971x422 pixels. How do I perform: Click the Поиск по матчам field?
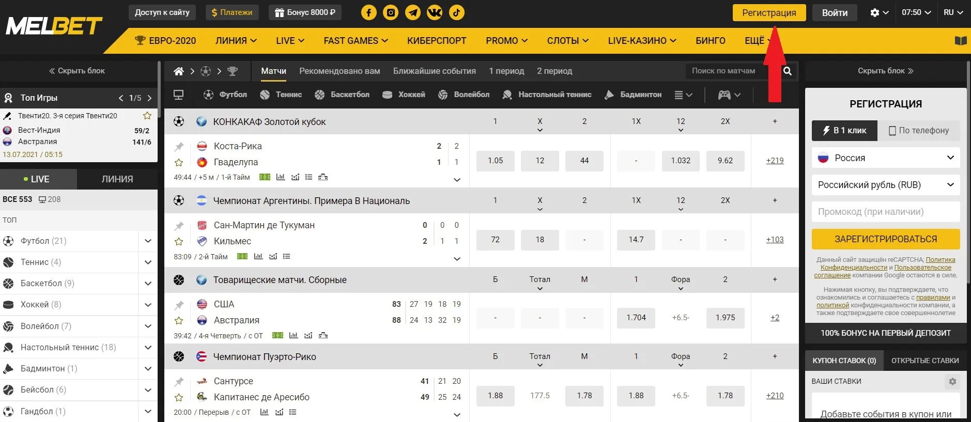coord(733,71)
